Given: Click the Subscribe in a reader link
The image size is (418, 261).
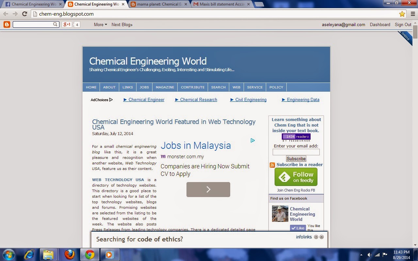Looking at the screenshot, I should 299,165.
